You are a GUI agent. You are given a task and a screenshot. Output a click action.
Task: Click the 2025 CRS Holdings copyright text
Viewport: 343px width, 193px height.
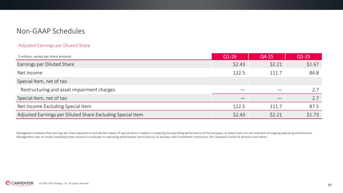64,183
